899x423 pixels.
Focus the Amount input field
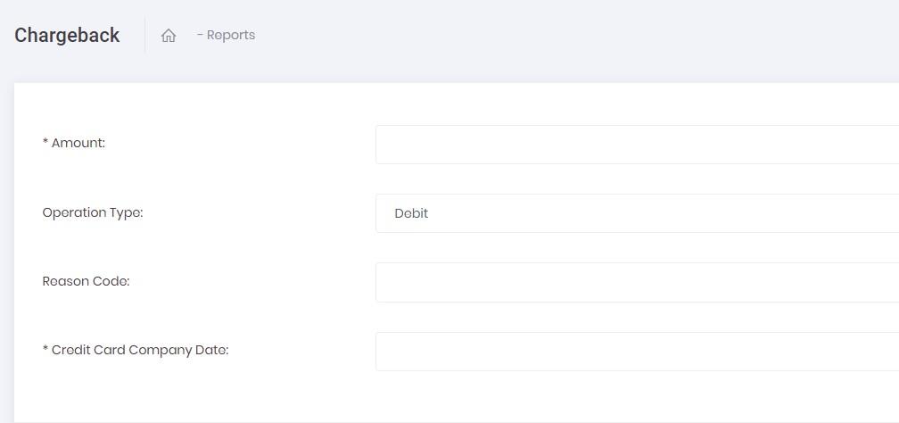[x=637, y=145]
